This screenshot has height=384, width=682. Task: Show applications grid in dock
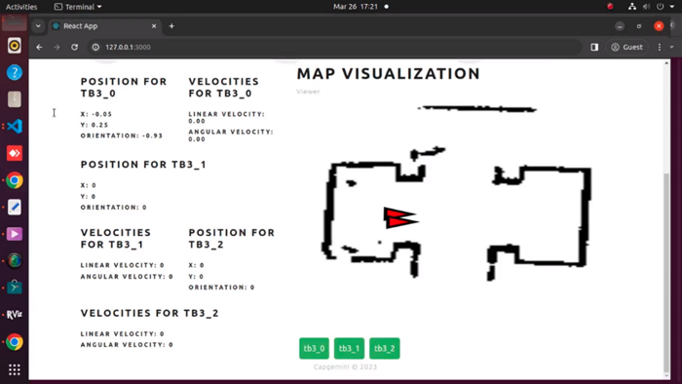tap(15, 369)
